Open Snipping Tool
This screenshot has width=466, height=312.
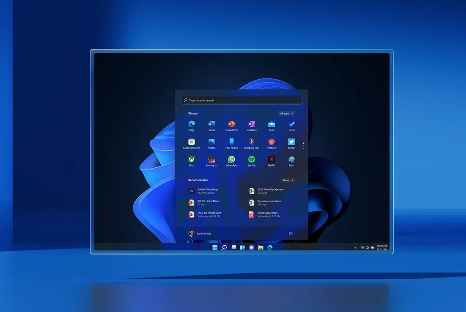click(x=251, y=143)
